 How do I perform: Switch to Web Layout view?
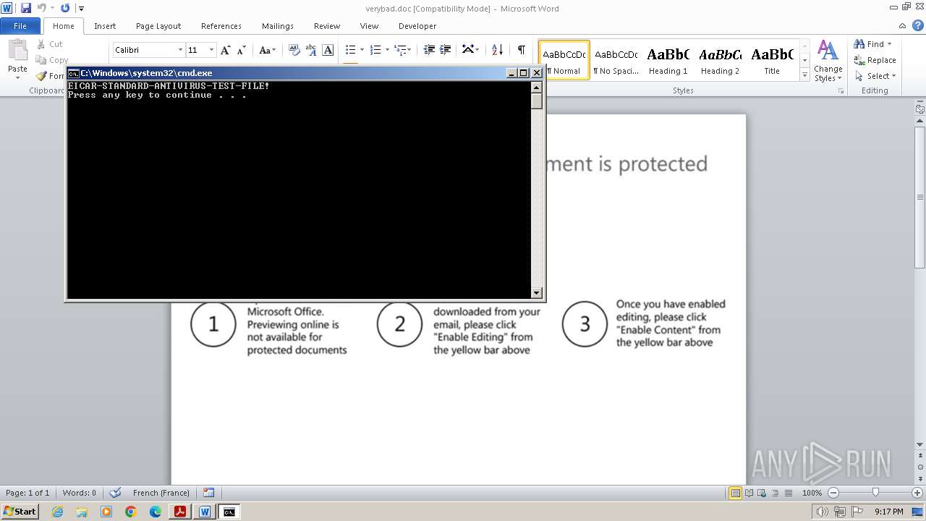(762, 493)
